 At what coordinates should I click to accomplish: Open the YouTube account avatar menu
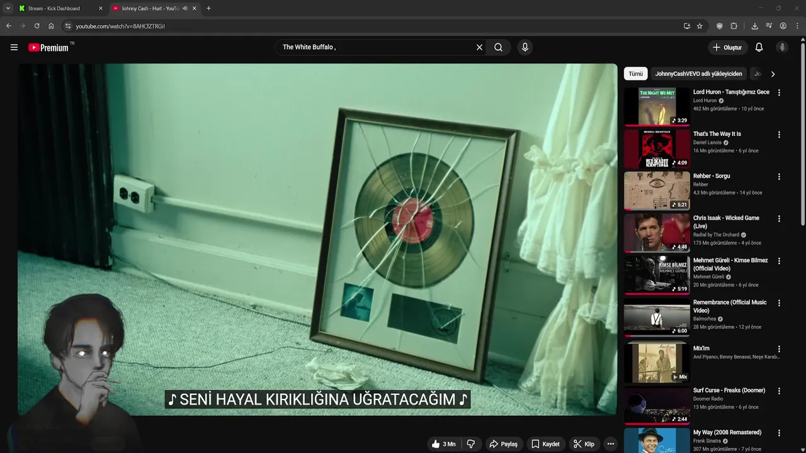(x=782, y=47)
